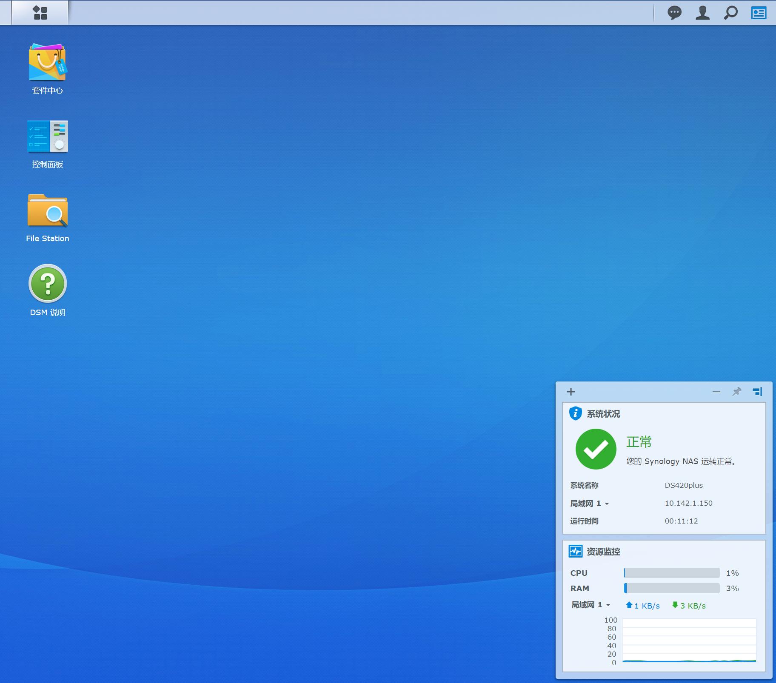Viewport: 776px width, 683px height.
Task: Toggle widget panel dock position icon
Action: 757,392
